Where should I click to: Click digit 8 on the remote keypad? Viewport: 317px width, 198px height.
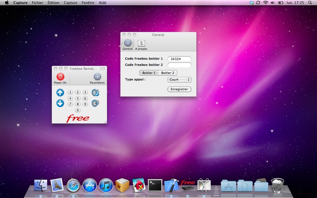coord(78,104)
